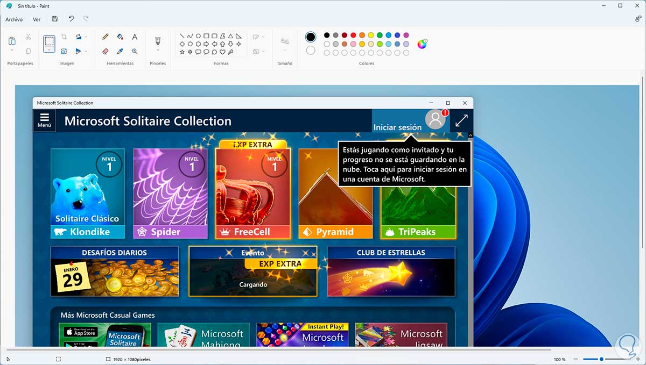Click the rectangular Selection tool
Viewport: 646px width, 365px height.
[x=49, y=40]
